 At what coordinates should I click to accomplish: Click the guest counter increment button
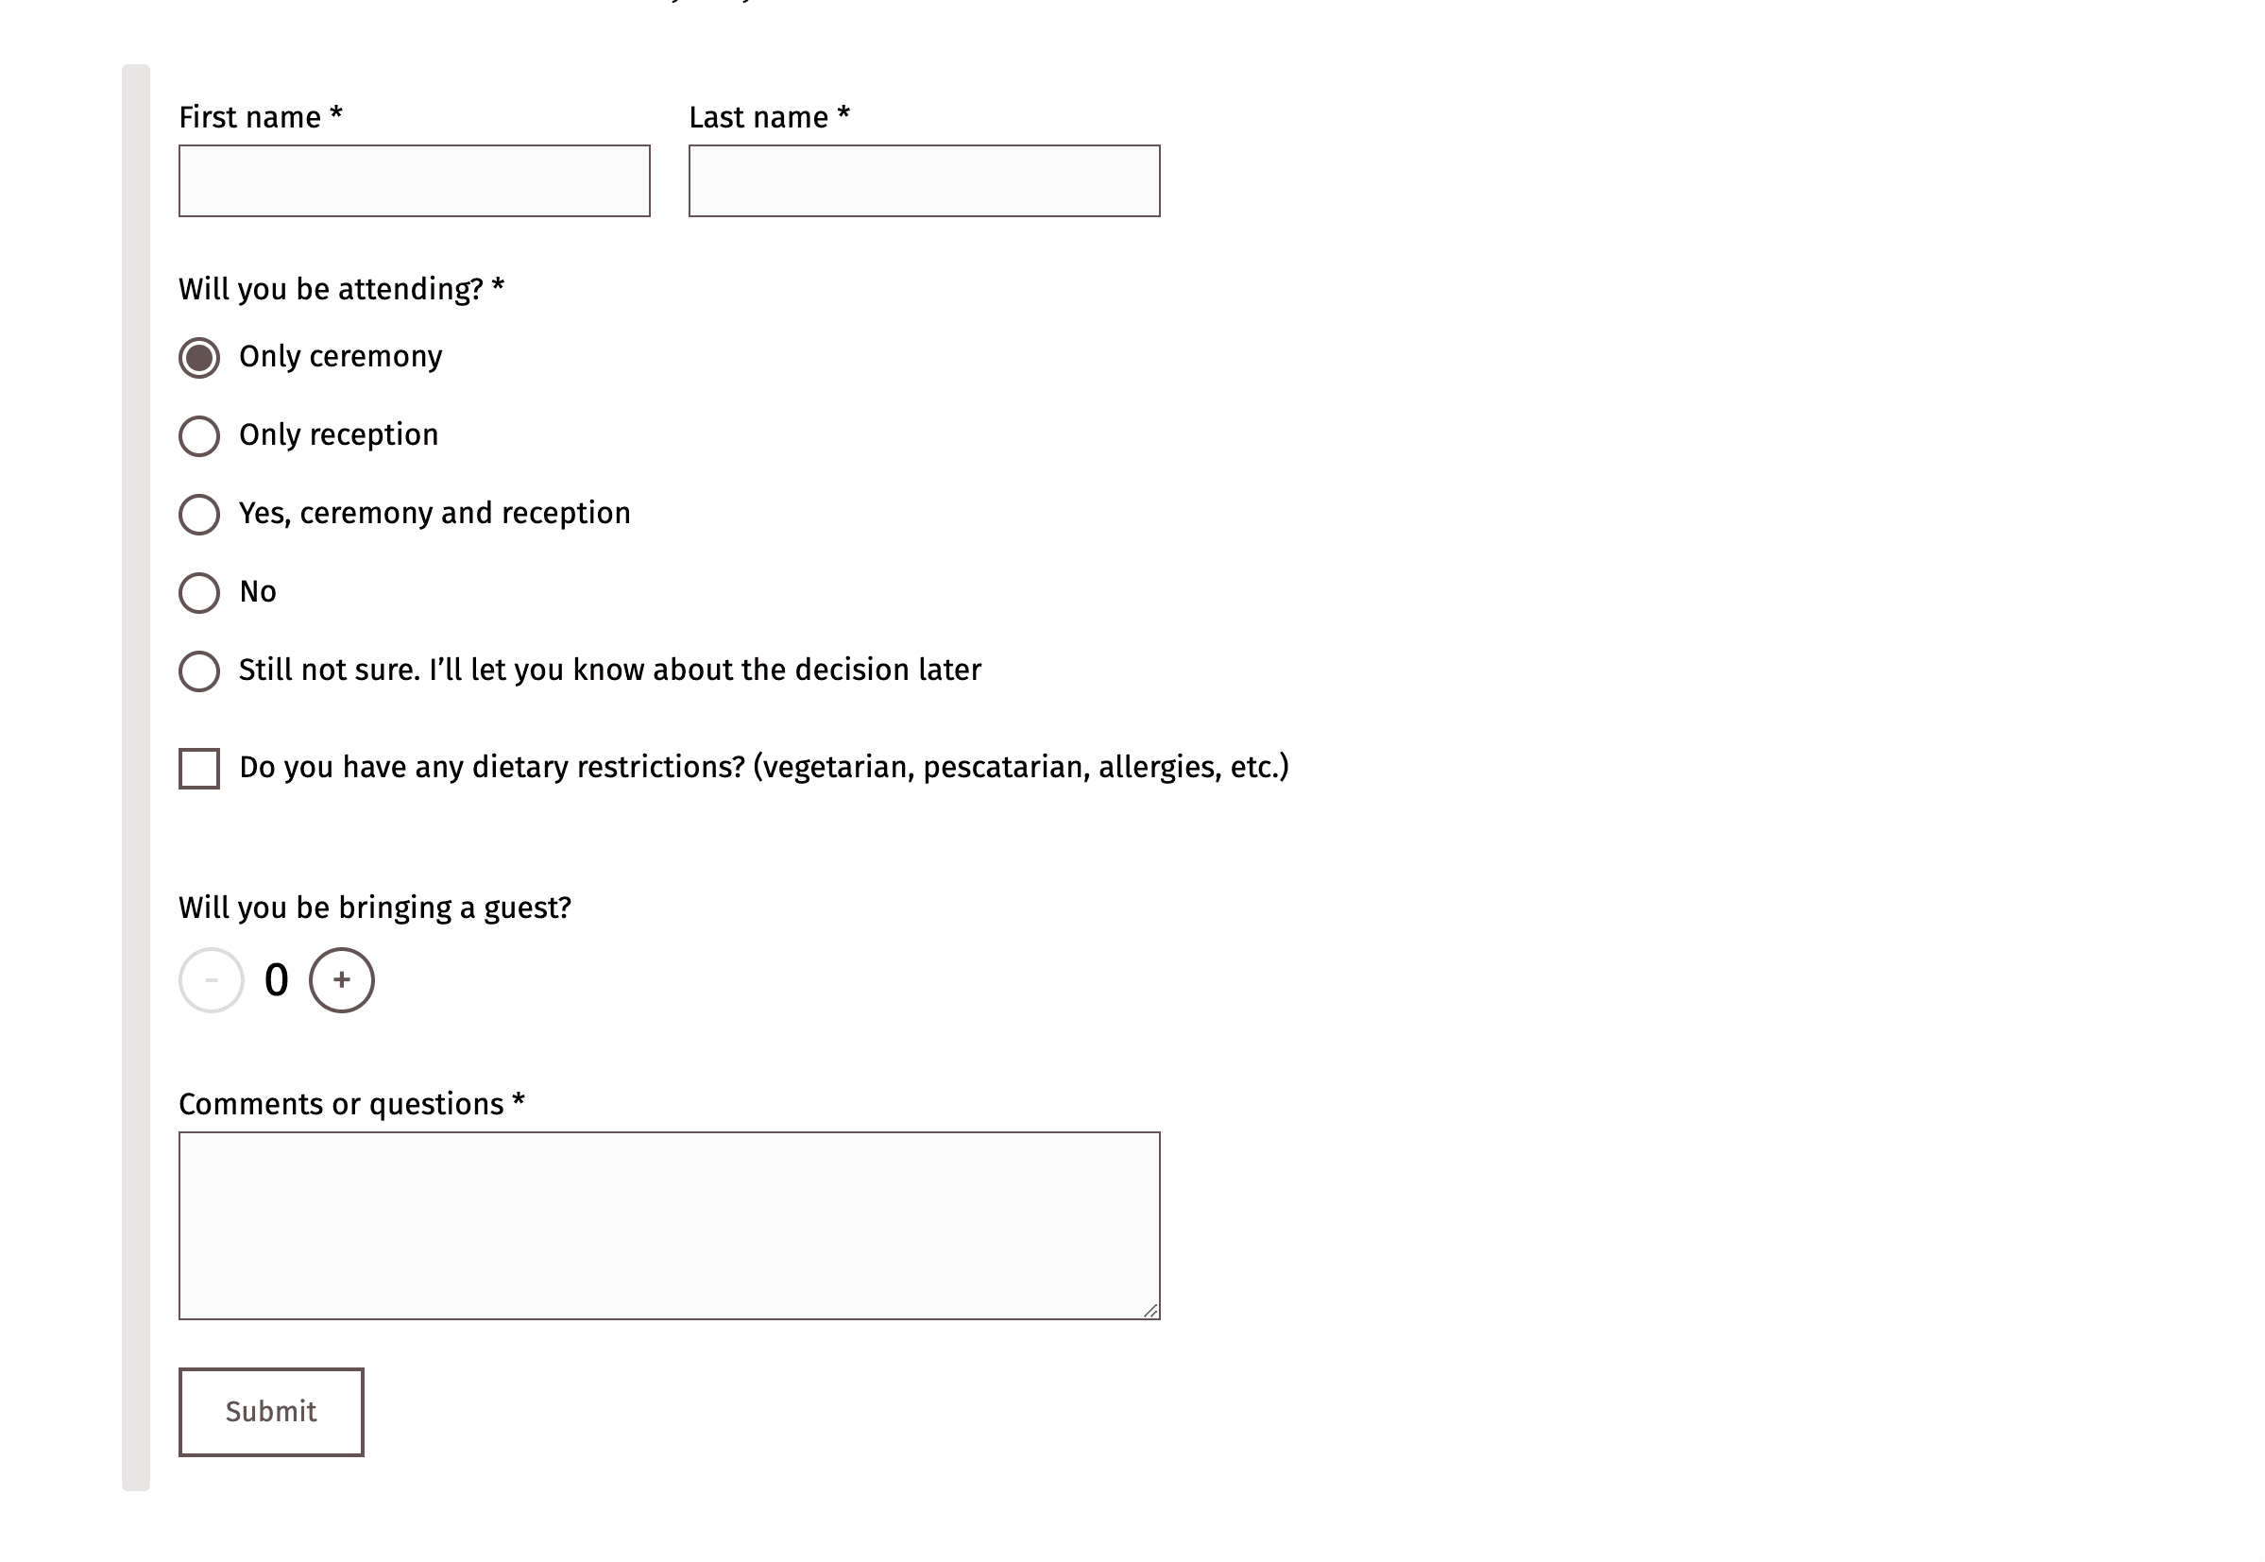click(341, 978)
